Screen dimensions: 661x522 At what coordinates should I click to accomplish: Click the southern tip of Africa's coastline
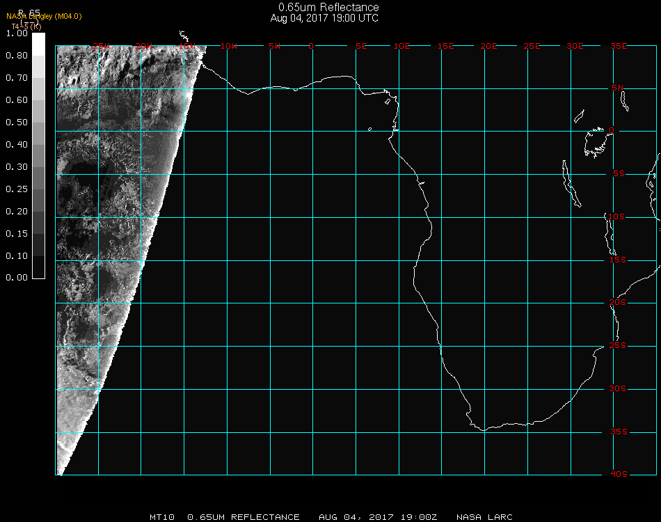[x=484, y=429]
